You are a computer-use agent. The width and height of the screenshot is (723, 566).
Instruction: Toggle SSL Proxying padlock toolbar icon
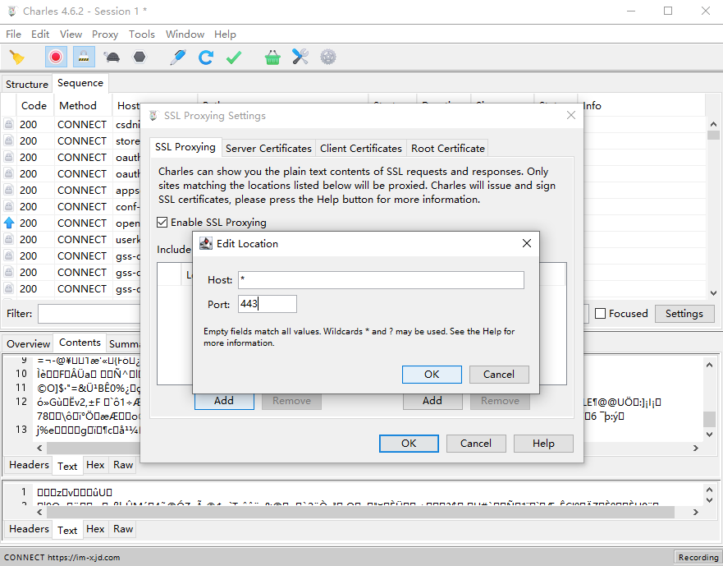click(84, 57)
